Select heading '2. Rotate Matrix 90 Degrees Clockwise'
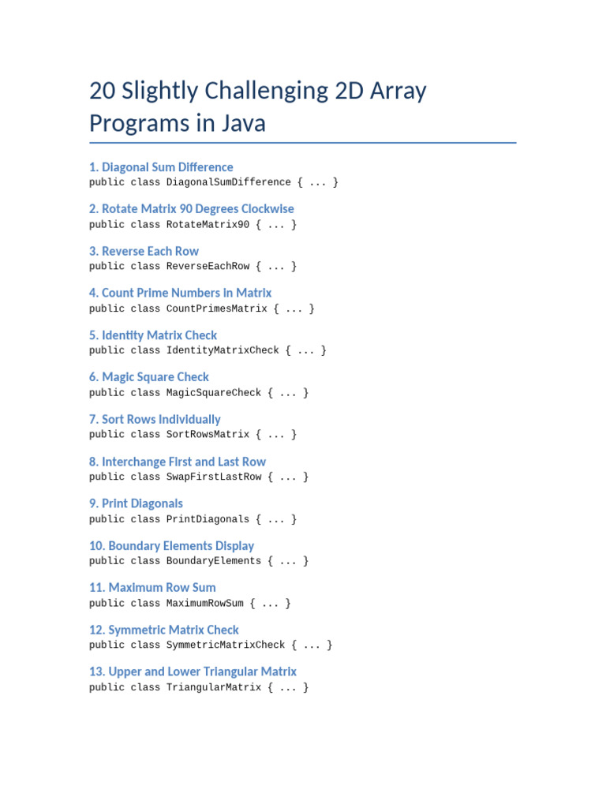The height and width of the screenshot is (808, 606). pyautogui.click(x=191, y=209)
